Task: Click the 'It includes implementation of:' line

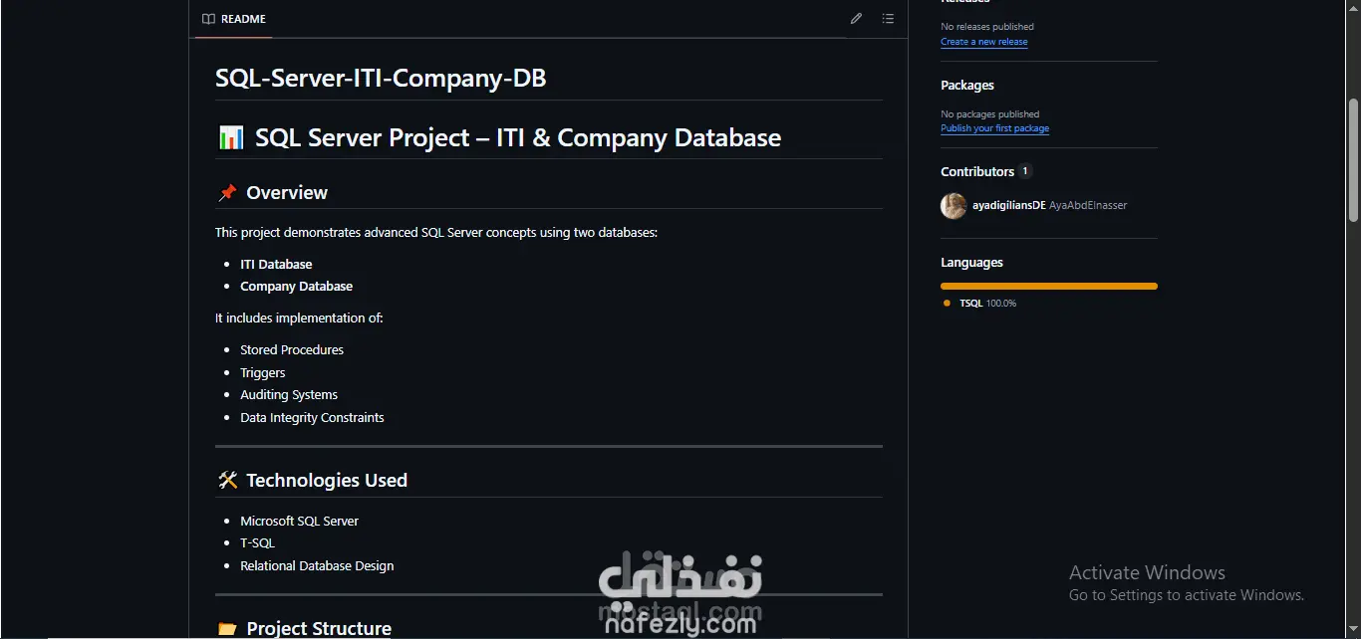Action: click(x=299, y=319)
